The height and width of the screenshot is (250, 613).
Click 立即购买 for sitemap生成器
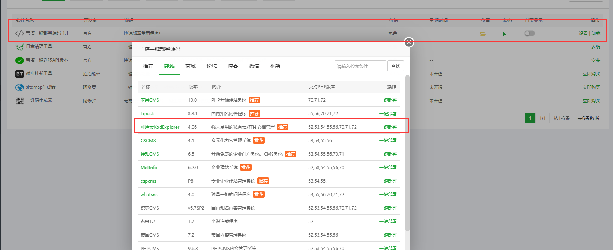click(591, 87)
